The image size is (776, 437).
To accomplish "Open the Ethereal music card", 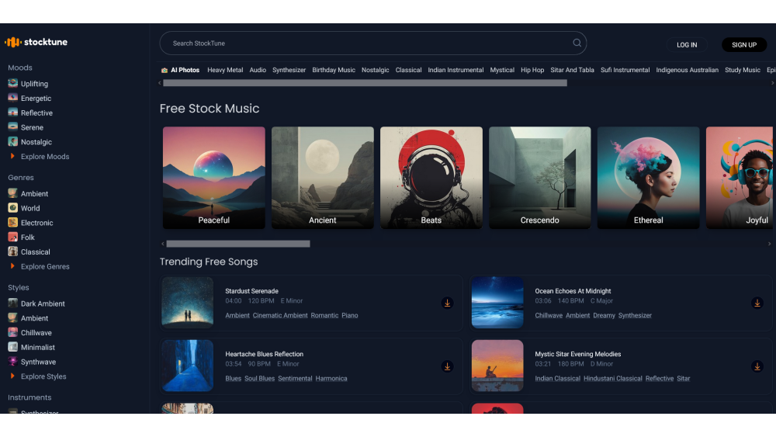I will 648,178.
